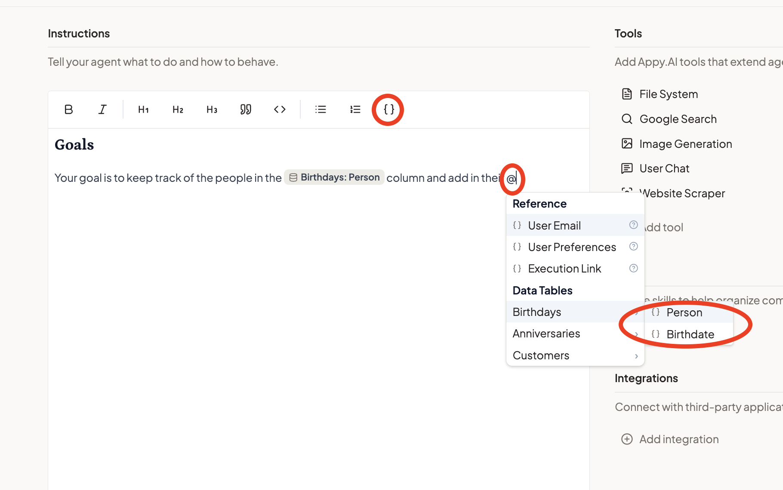This screenshot has height=490, width=783.
Task: Select Birthdate from the Birthdays submenu
Action: point(690,334)
